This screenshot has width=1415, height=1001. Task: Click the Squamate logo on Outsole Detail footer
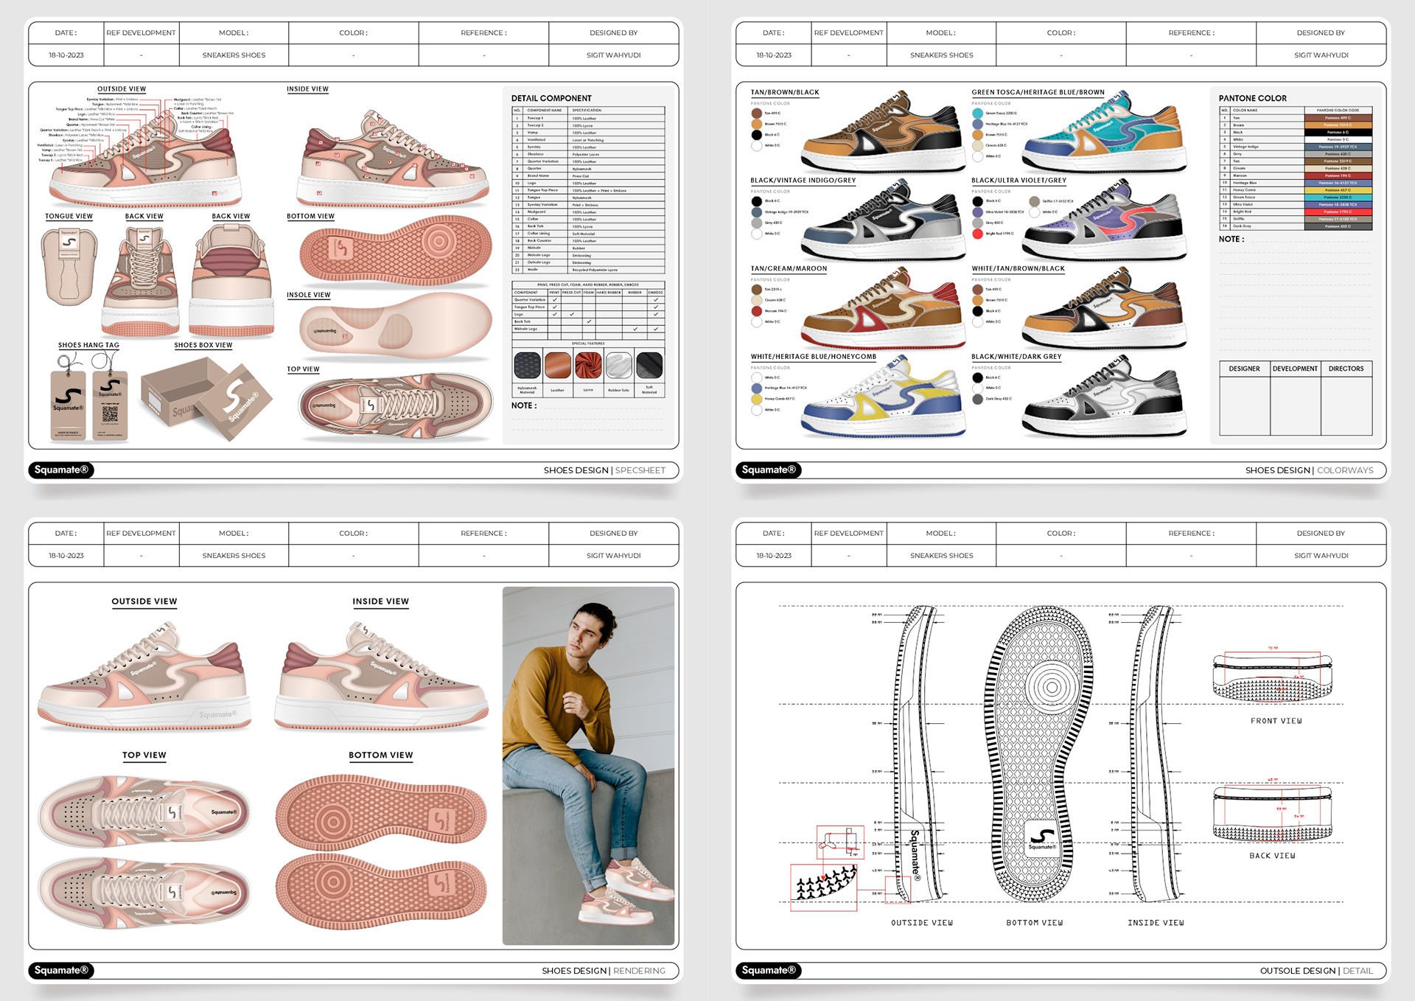pos(769,970)
